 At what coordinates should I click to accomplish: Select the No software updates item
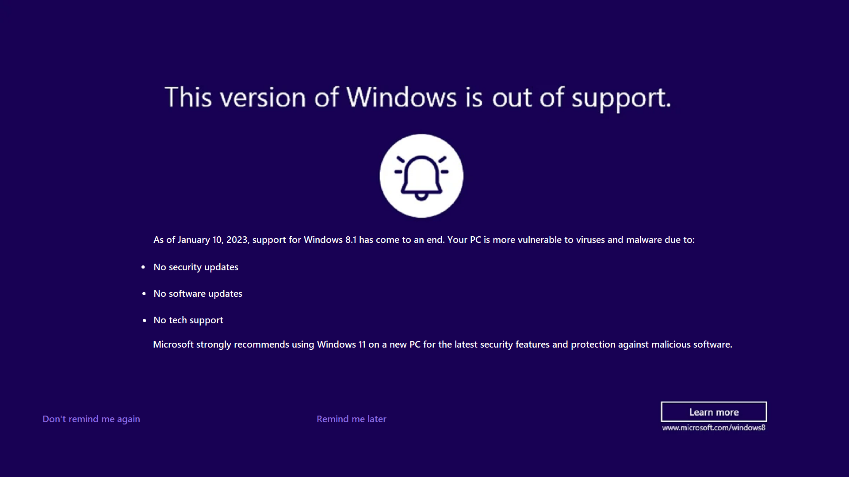(x=198, y=294)
